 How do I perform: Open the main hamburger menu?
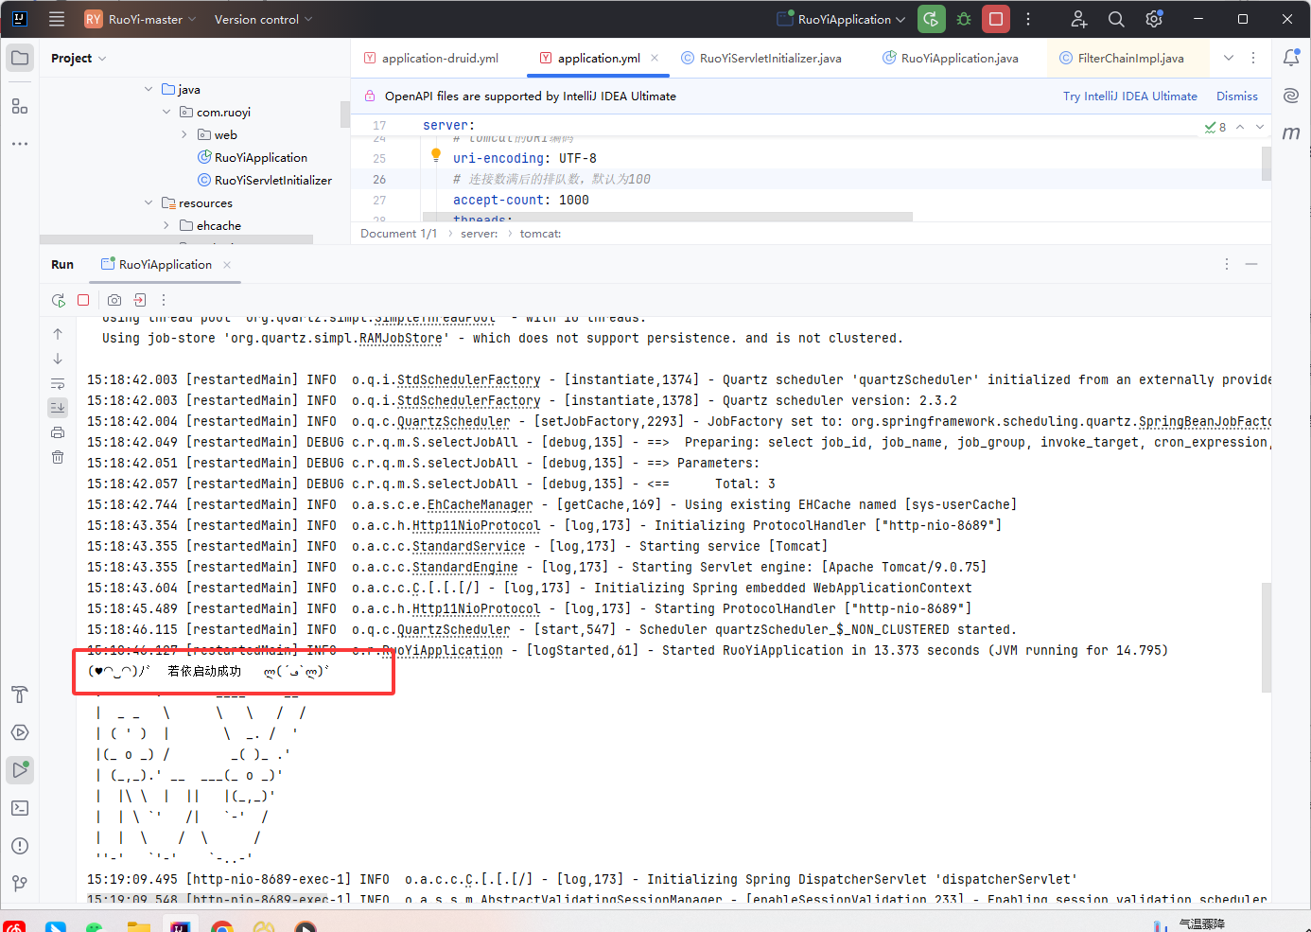[57, 19]
